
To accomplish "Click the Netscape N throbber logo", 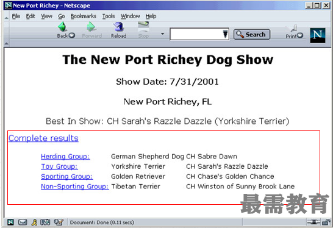I will 318,35.
